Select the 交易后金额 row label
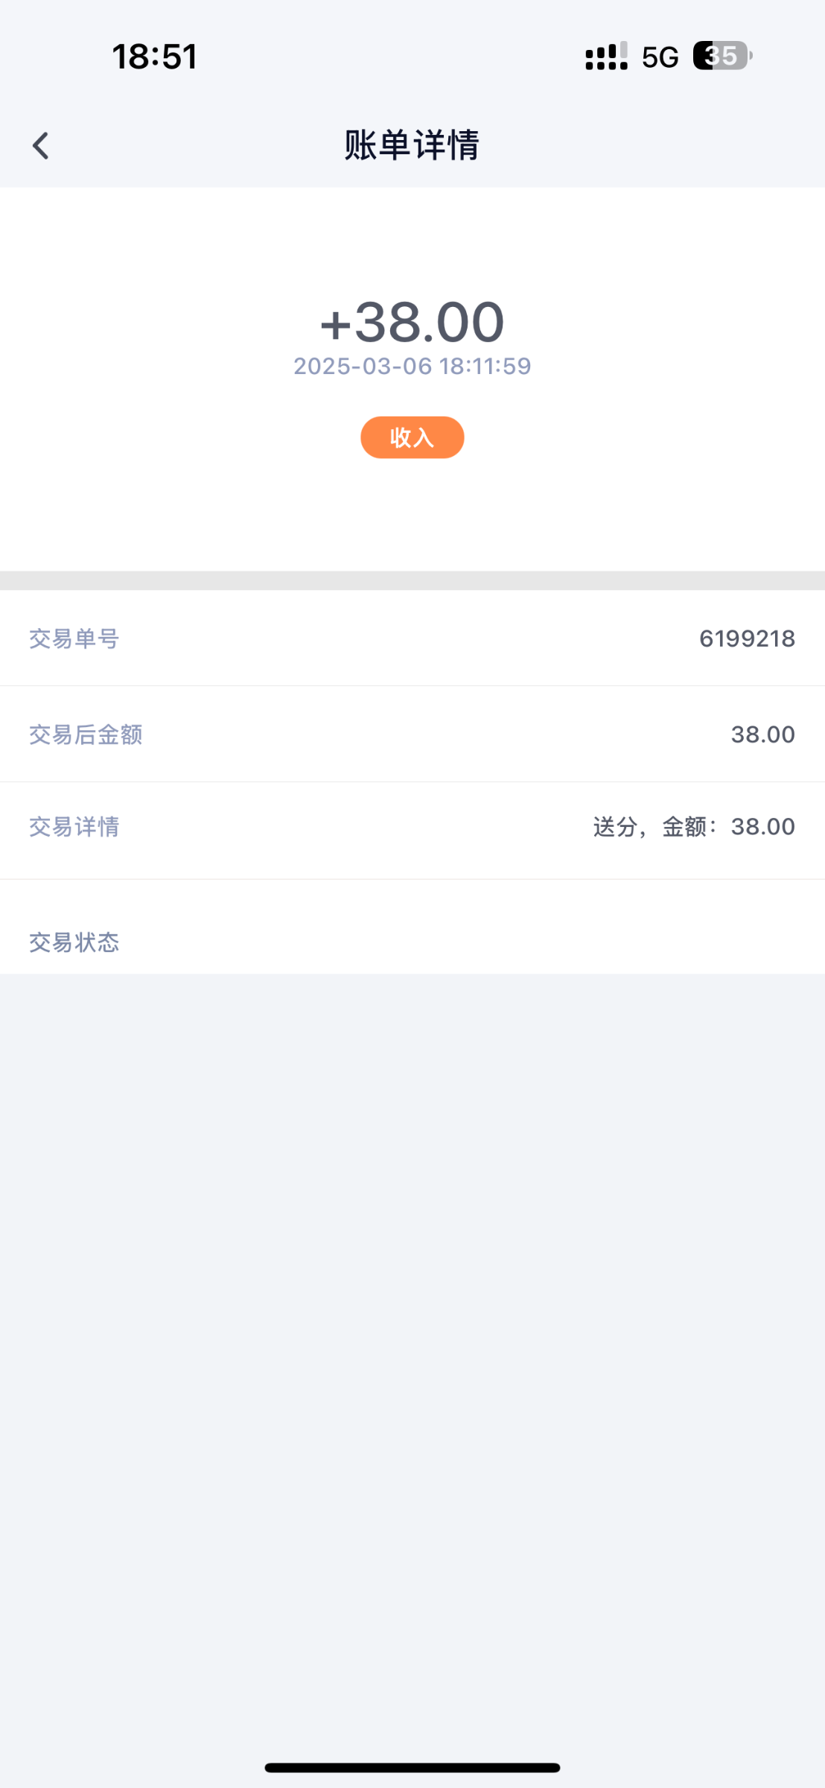 86,735
